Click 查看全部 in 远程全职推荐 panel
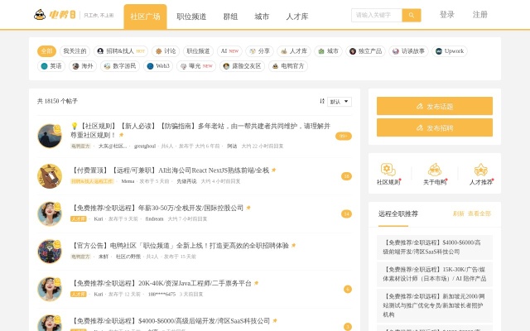 (x=479, y=213)
